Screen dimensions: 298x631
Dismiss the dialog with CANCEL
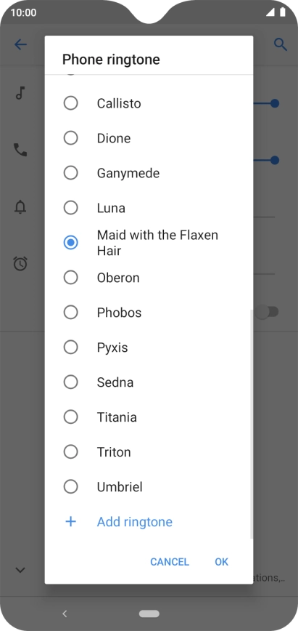click(170, 562)
